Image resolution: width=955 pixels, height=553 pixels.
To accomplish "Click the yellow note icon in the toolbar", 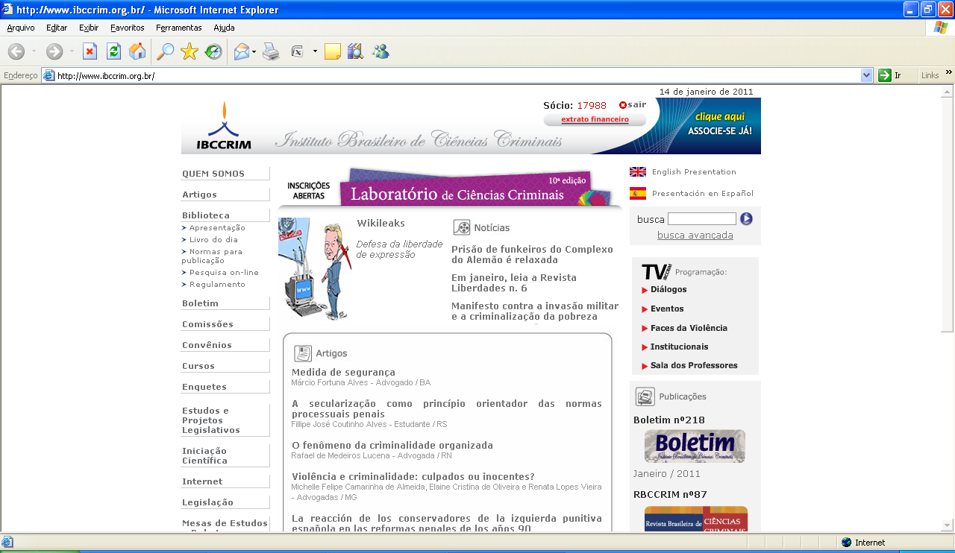I will click(x=333, y=51).
